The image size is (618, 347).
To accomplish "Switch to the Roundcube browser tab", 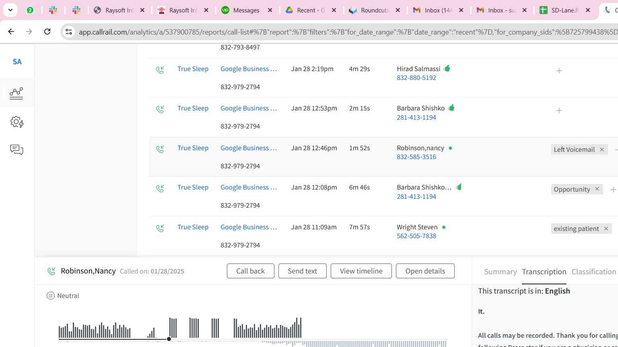I will (374, 10).
